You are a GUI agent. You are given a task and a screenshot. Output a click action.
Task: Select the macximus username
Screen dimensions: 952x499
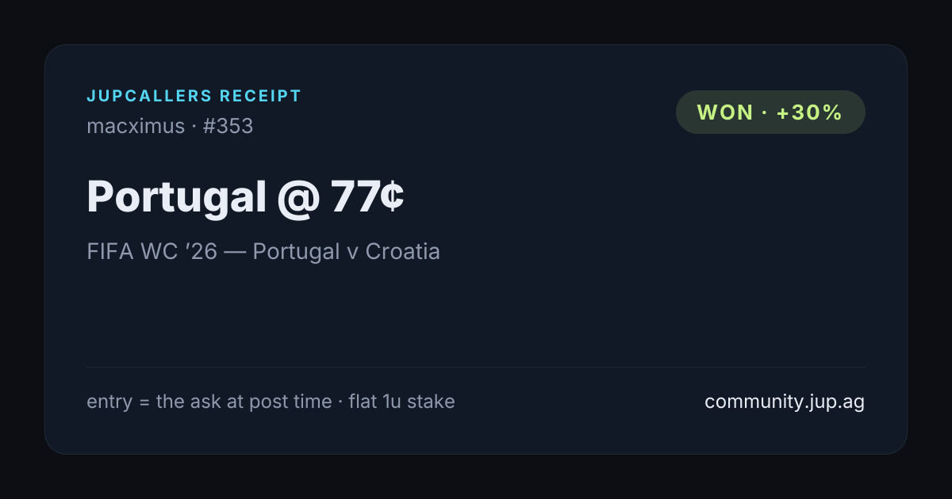(136, 126)
